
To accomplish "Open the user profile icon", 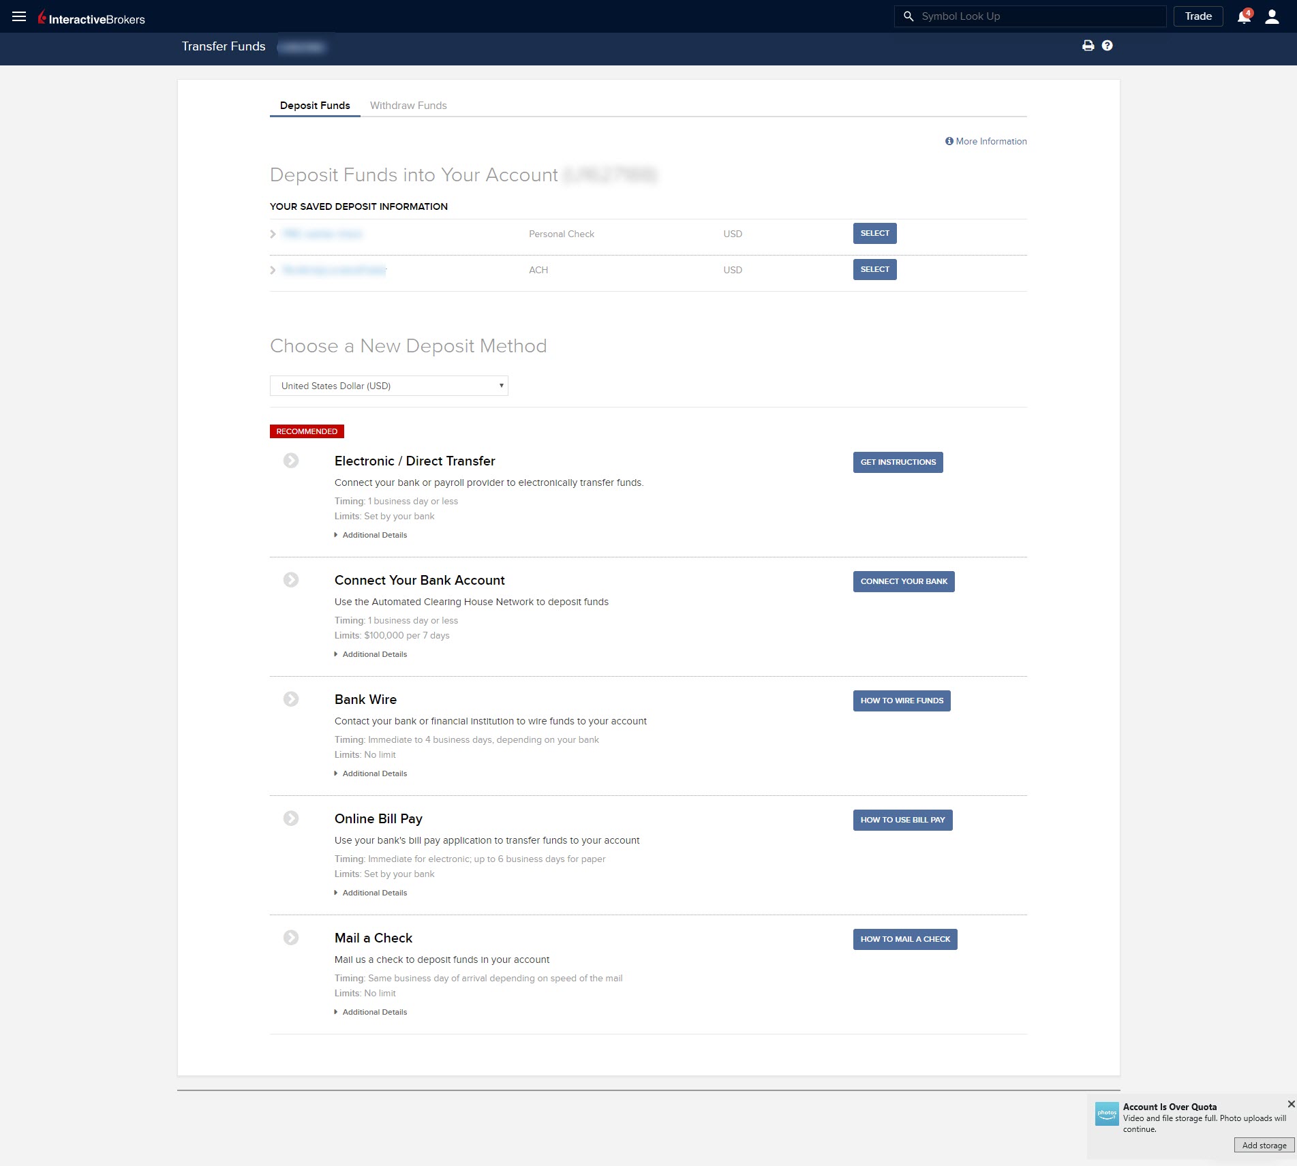I will (x=1272, y=16).
